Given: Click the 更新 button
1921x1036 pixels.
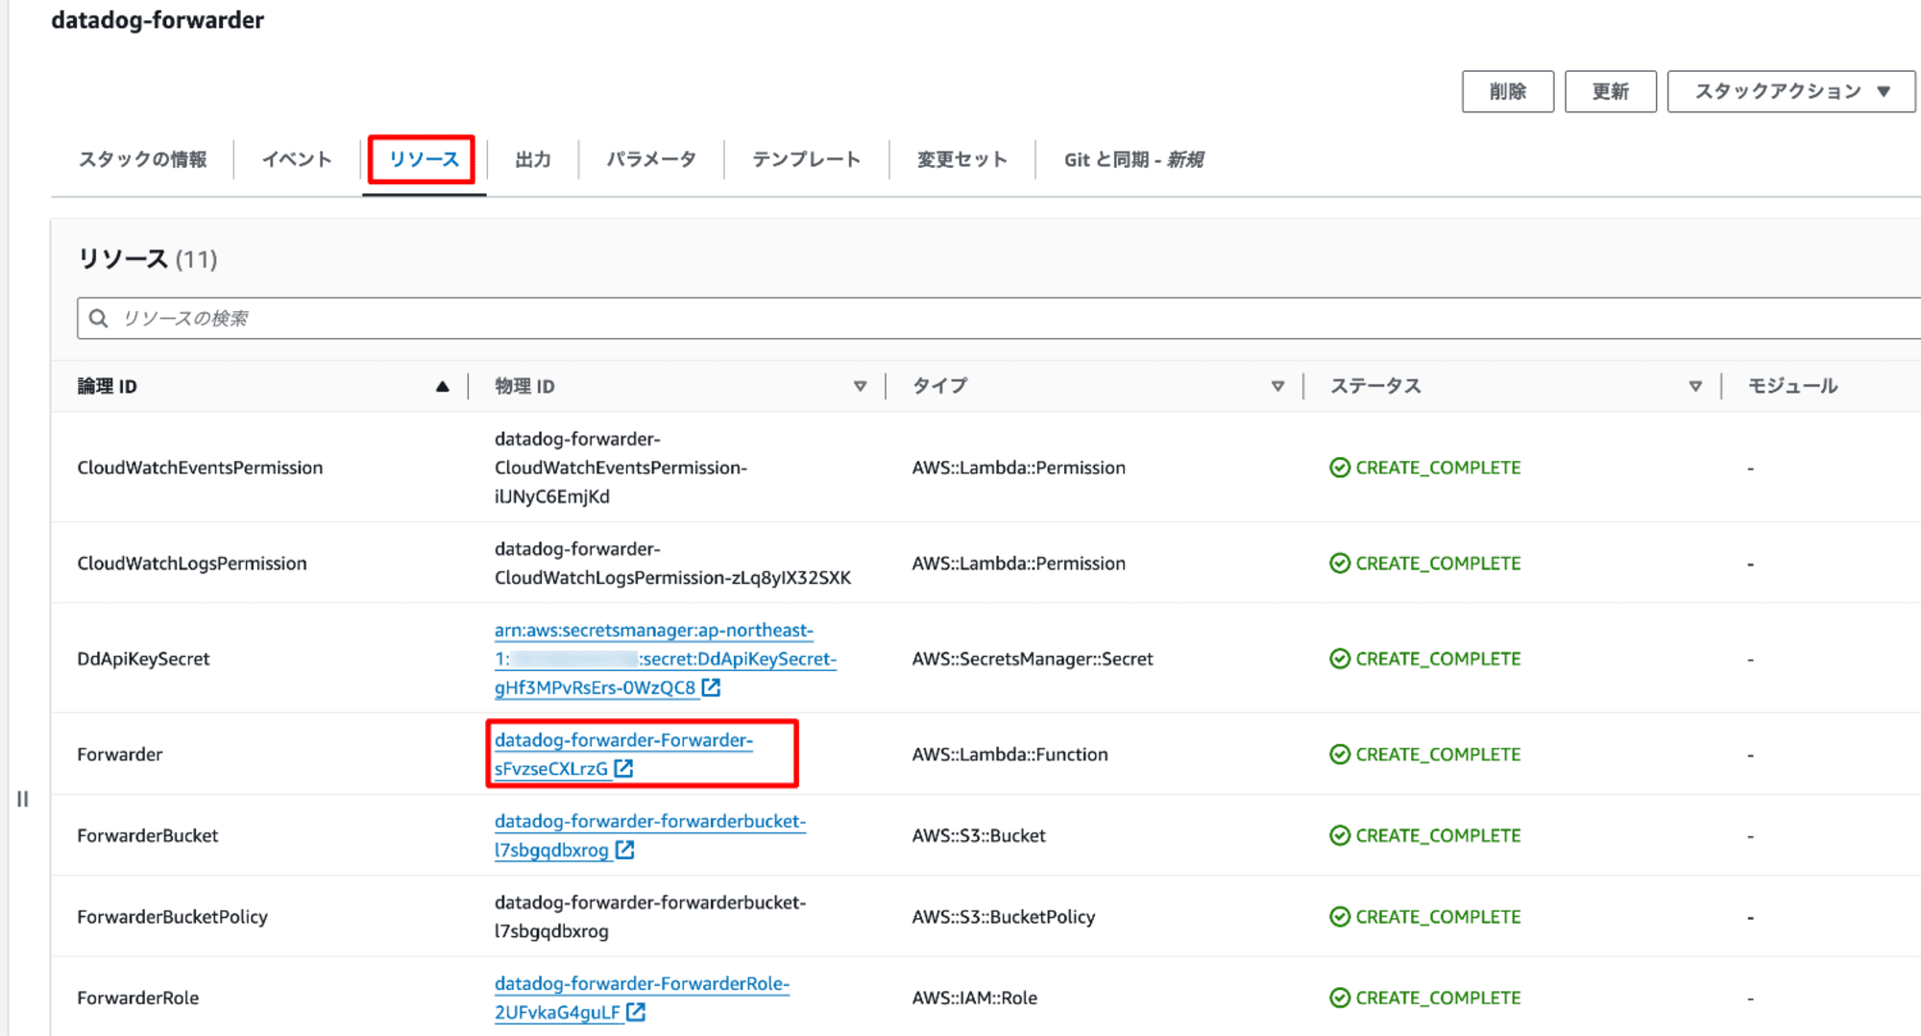Looking at the screenshot, I should 1610,91.
